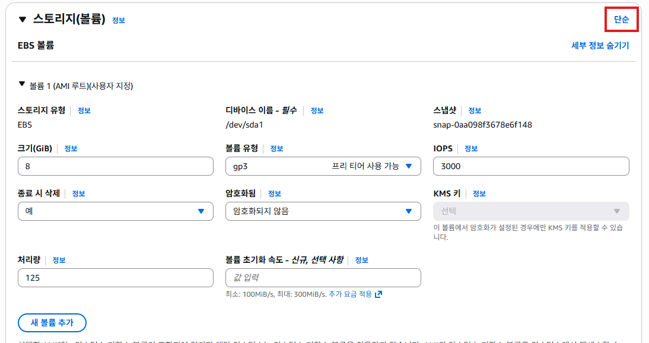Open 정보 link beside 처리량
The width and height of the screenshot is (649, 343).
[59, 260]
